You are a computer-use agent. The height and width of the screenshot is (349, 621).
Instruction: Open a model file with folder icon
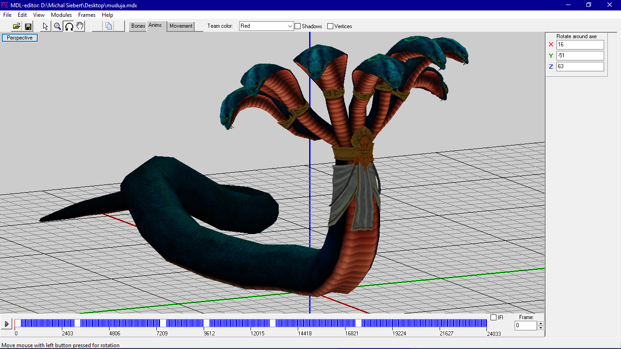[16, 26]
